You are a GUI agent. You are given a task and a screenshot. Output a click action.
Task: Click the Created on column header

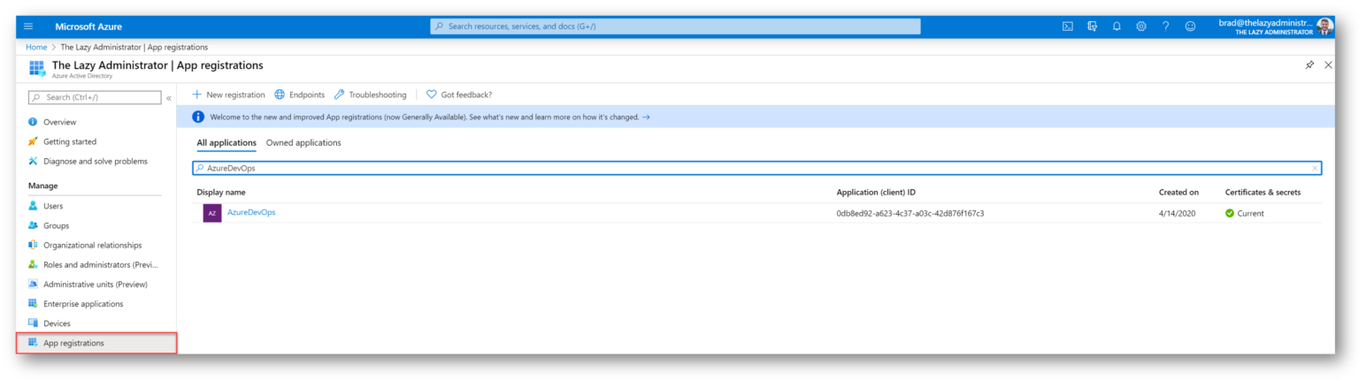[x=1179, y=192]
